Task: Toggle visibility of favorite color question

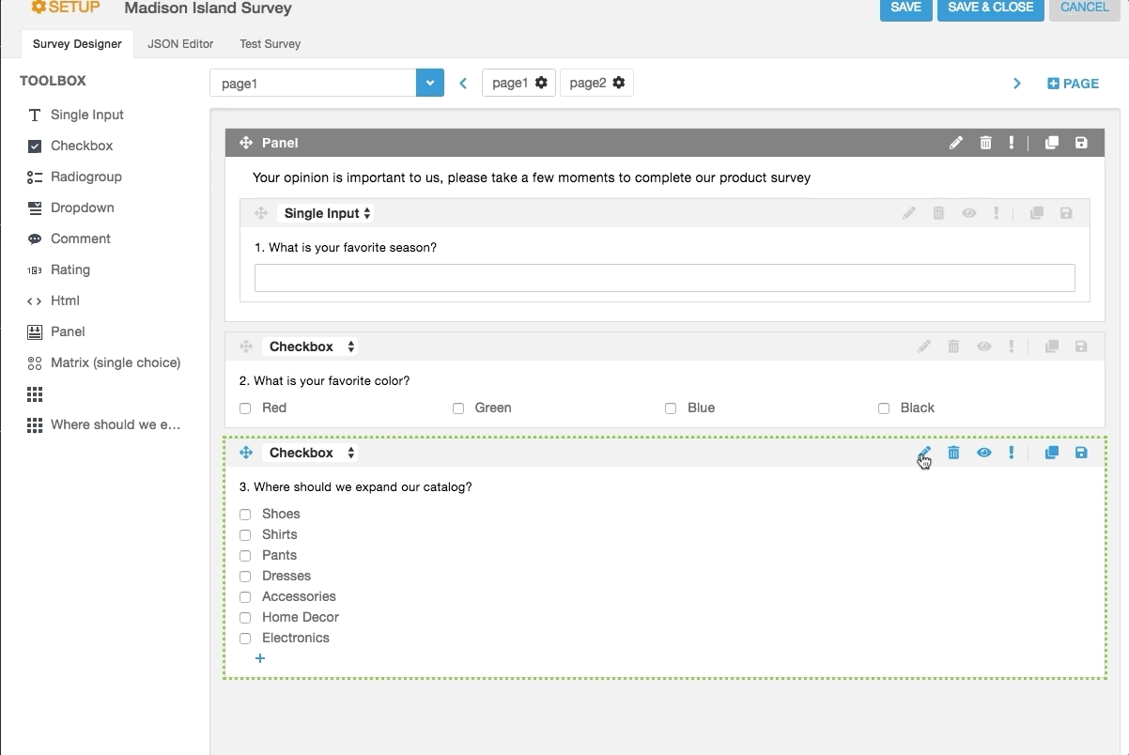Action: click(983, 347)
